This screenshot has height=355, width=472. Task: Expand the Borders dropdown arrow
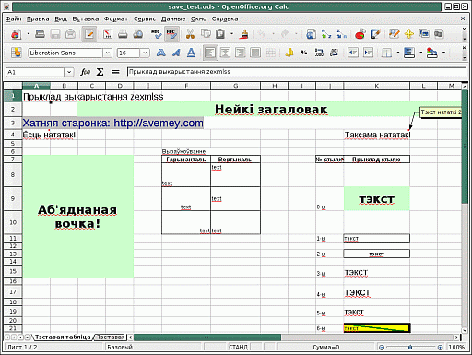(398, 53)
